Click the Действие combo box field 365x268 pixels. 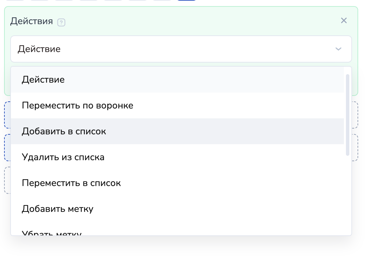[170, 49]
